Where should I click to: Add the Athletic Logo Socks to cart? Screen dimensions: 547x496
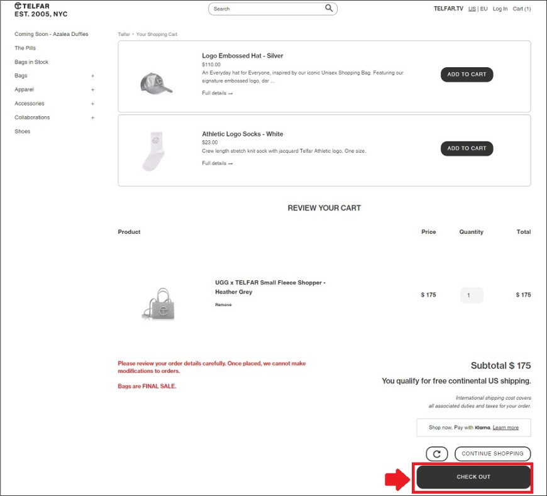pyautogui.click(x=467, y=148)
